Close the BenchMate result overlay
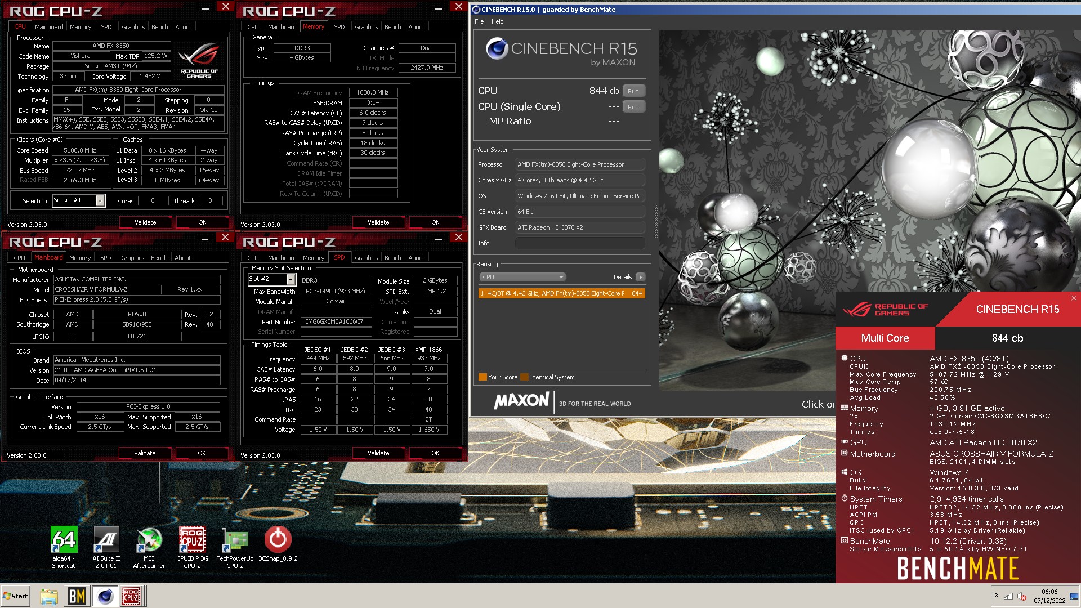The width and height of the screenshot is (1081, 608). click(1074, 298)
